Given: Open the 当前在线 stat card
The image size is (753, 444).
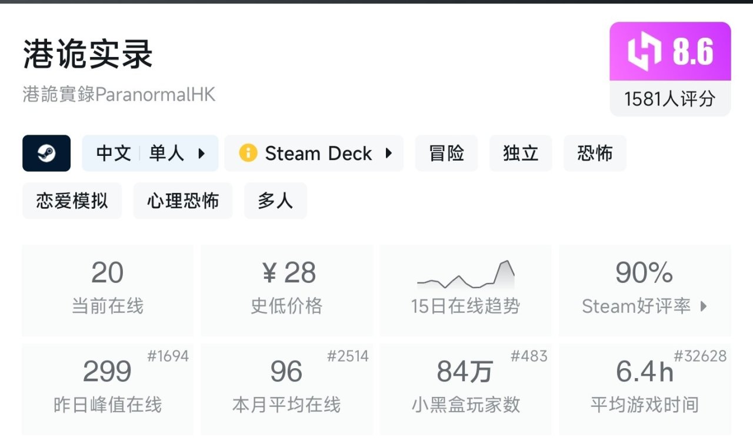Looking at the screenshot, I should [x=108, y=290].
